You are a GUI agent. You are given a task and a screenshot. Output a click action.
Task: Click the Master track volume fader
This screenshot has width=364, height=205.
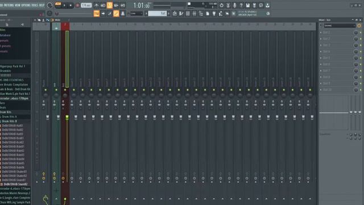(48, 118)
